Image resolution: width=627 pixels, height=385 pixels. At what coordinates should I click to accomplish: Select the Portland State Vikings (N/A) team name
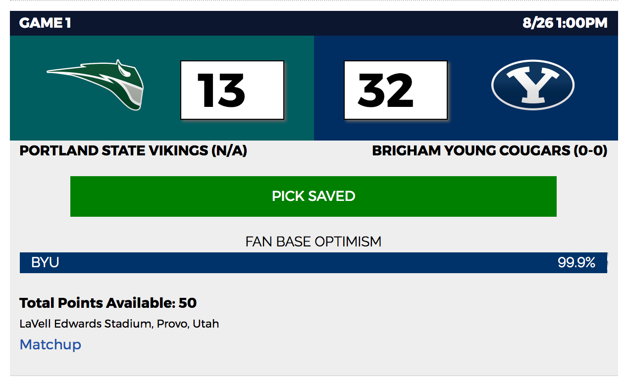click(x=133, y=151)
